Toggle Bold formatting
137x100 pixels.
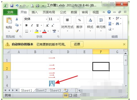tap(26, 25)
